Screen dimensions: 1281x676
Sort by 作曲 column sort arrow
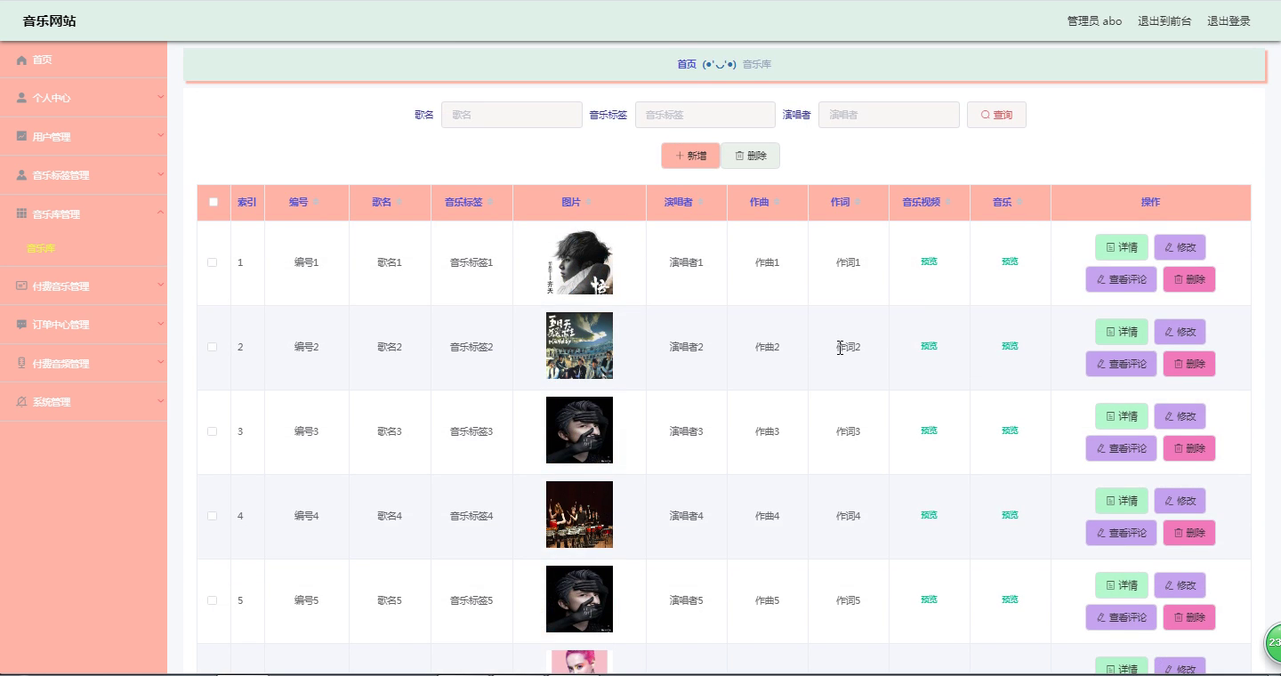pos(777,203)
